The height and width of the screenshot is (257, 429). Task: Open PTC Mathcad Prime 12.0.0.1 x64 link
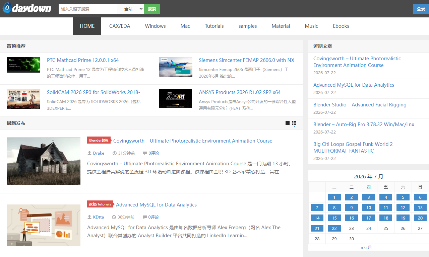coord(83,60)
